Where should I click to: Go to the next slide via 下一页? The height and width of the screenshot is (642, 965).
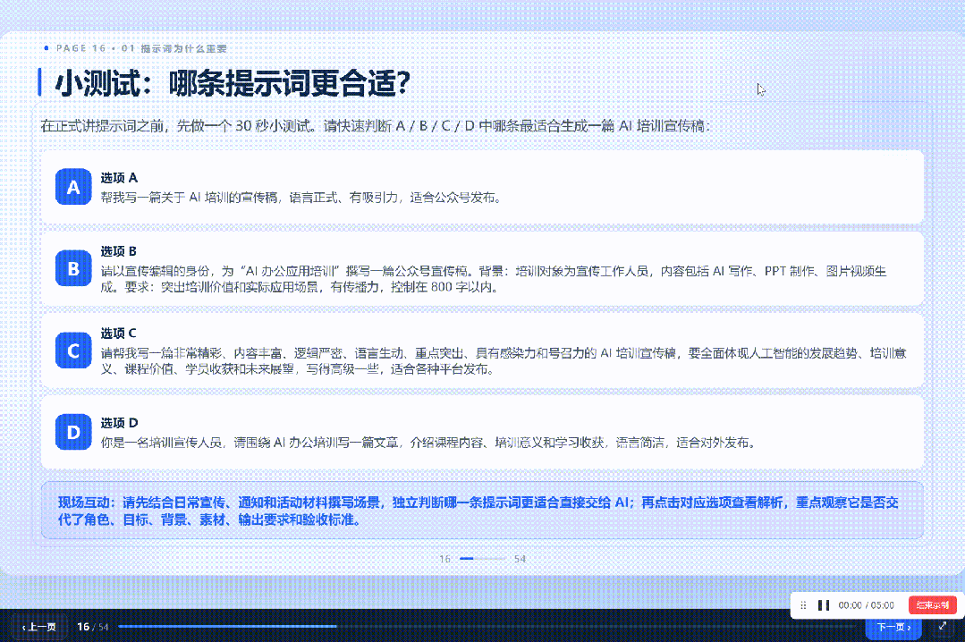(x=893, y=627)
